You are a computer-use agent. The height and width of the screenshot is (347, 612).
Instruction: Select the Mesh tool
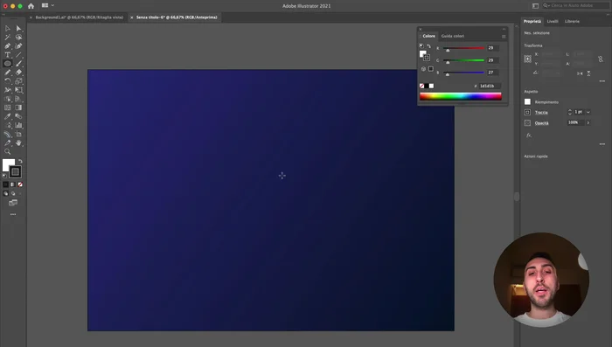(x=7, y=108)
